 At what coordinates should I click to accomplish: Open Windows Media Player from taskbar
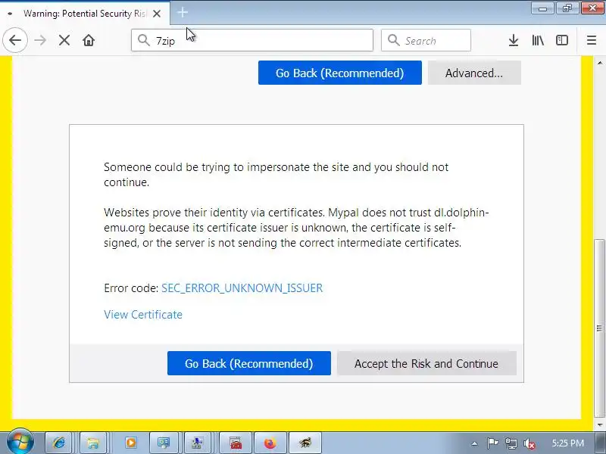(130, 443)
